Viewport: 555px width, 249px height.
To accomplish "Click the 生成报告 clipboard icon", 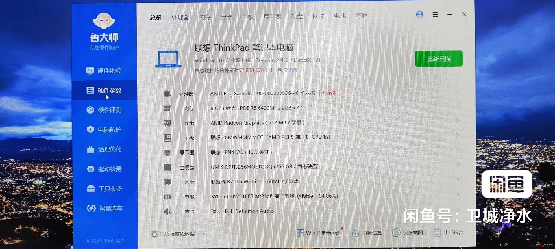I will [437, 232].
